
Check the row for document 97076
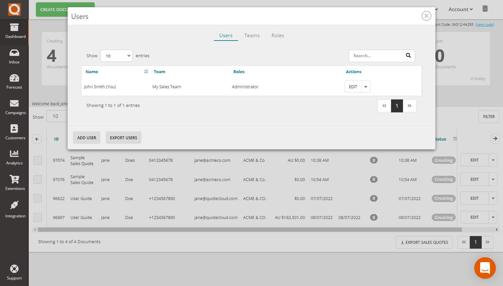click(x=38, y=179)
